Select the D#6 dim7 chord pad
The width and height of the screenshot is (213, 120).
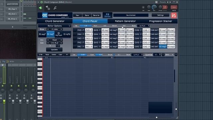pos(154,30)
